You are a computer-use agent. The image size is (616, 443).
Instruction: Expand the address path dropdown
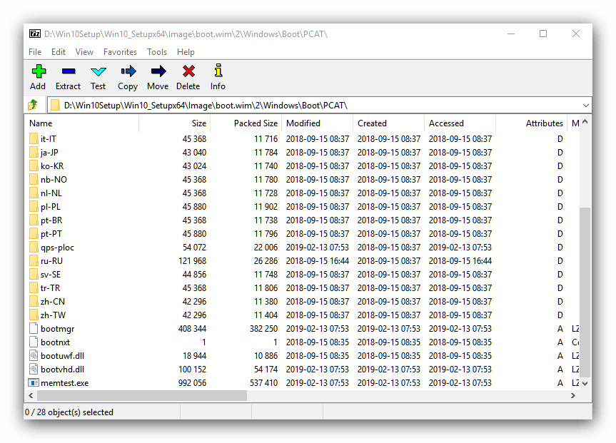pyautogui.click(x=586, y=106)
